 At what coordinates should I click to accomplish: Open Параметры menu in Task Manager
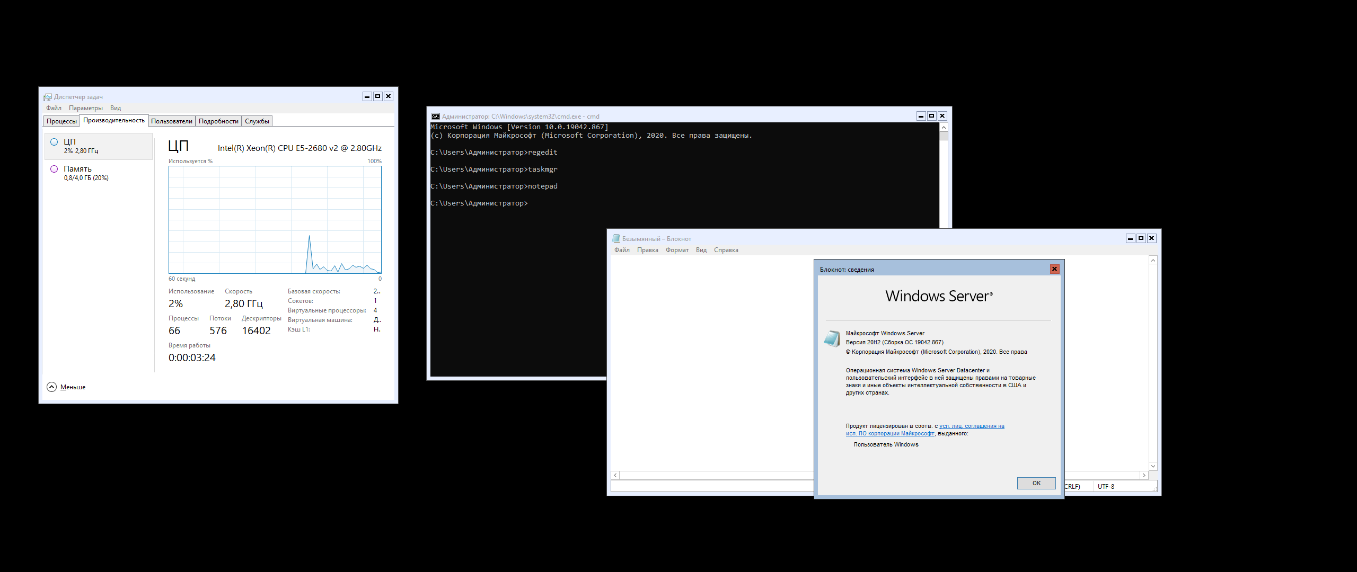(86, 108)
